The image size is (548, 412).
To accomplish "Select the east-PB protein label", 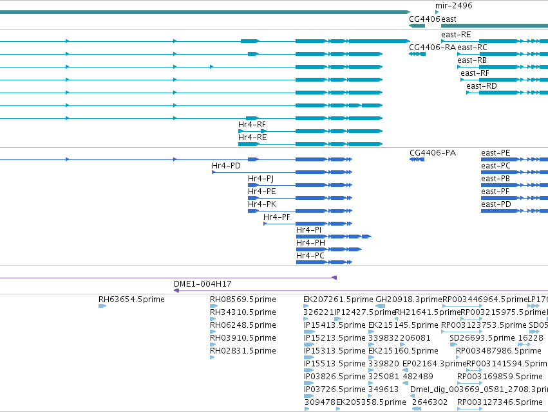I will pyautogui.click(x=495, y=179).
